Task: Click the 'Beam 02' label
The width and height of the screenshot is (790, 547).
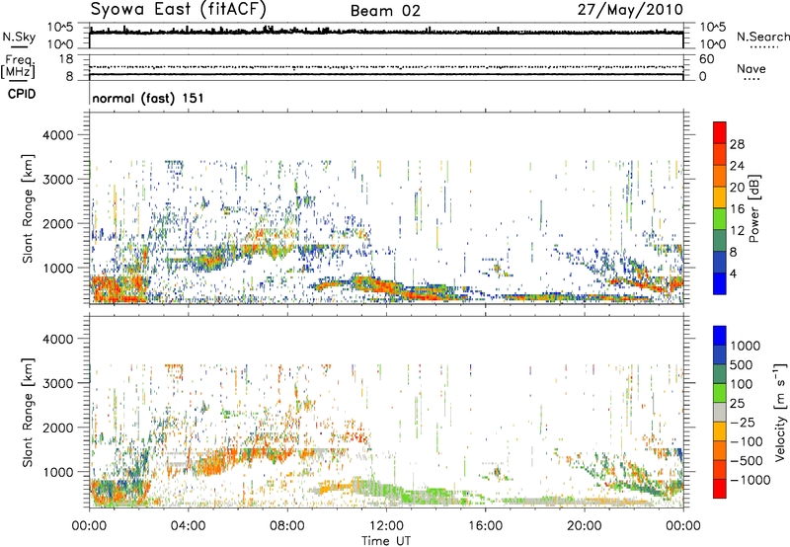Action: pos(385,11)
